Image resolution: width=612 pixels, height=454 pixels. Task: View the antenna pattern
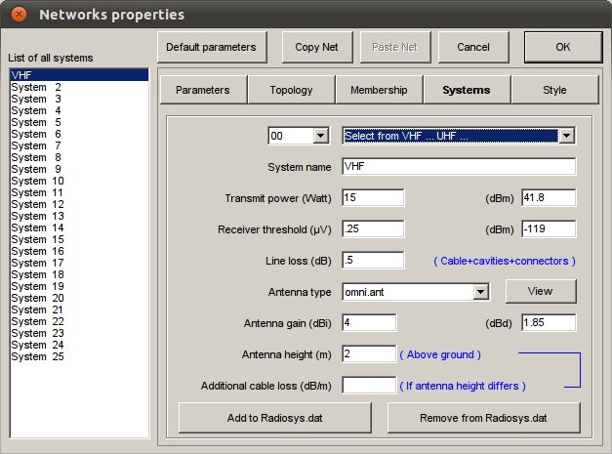coord(540,291)
